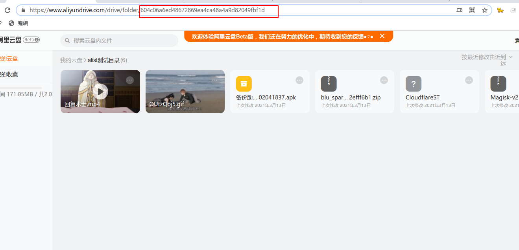519x250 pixels.
Task: Go back to 我的云盘 in breadcrumb
Action: point(71,60)
